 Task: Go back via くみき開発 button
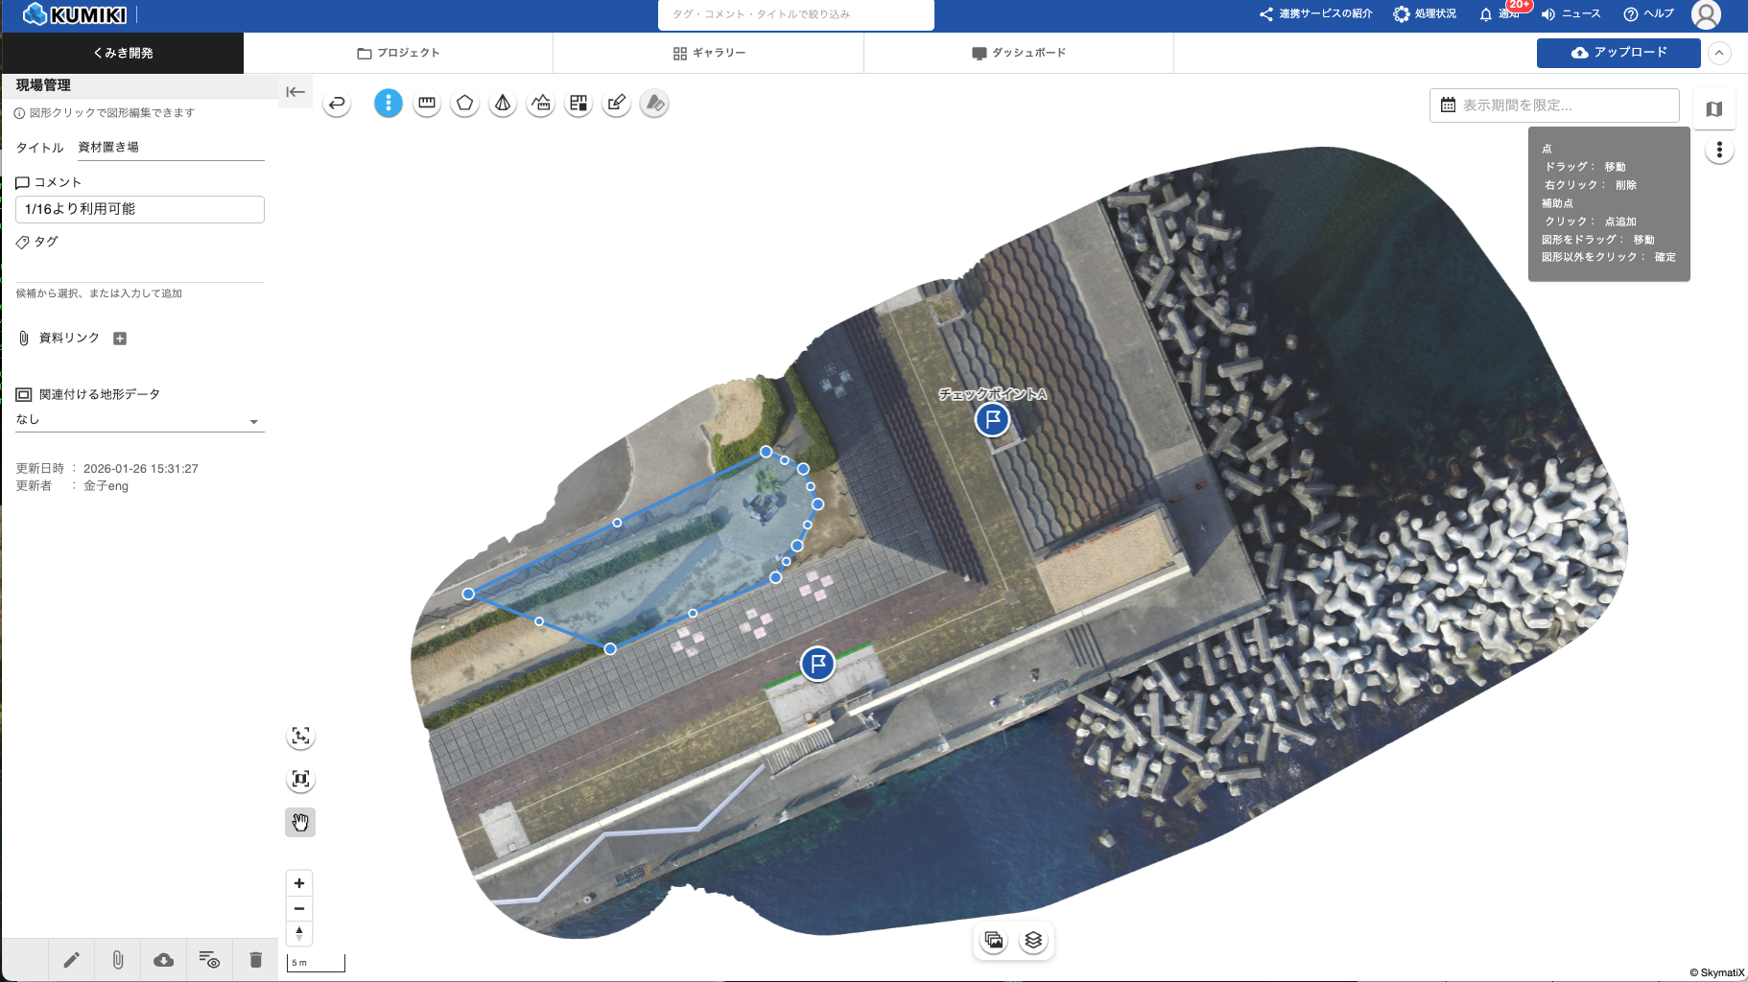(x=123, y=54)
